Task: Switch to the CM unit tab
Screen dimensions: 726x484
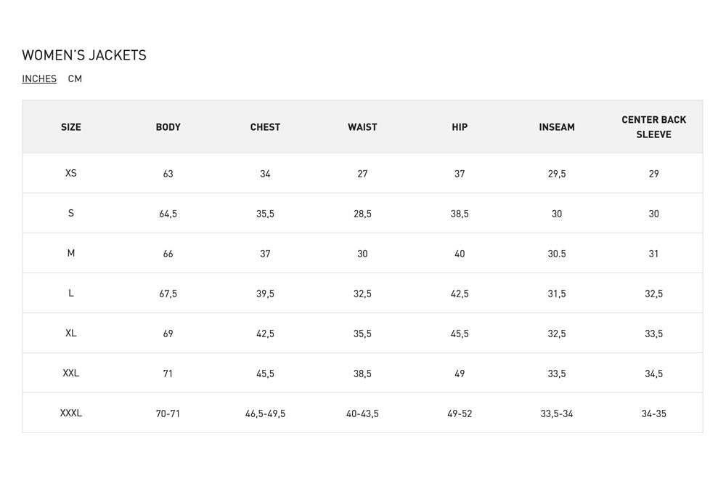Action: 75,78
